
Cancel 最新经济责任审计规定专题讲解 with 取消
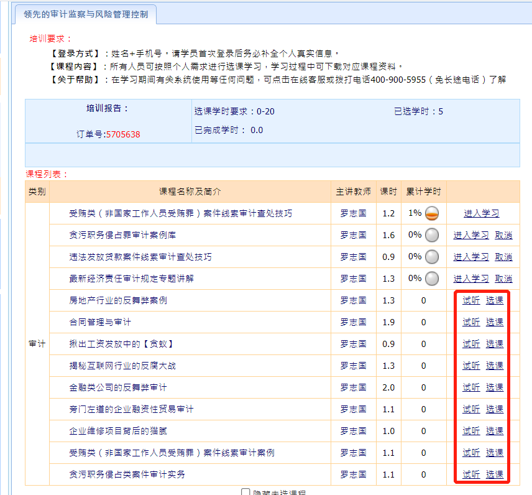[x=503, y=279]
